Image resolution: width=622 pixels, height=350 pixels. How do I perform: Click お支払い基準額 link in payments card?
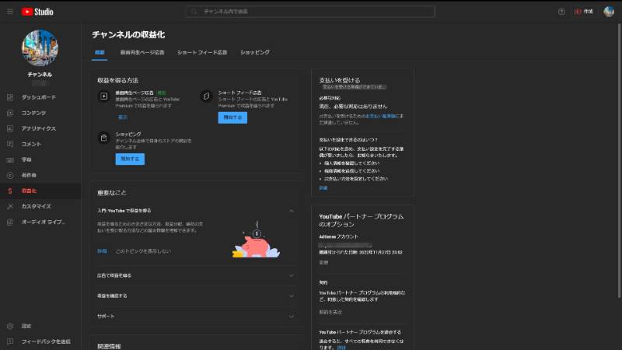coord(380,116)
